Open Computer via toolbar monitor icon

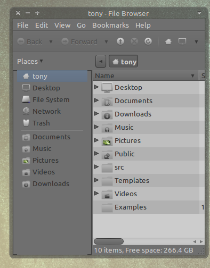click(x=182, y=41)
